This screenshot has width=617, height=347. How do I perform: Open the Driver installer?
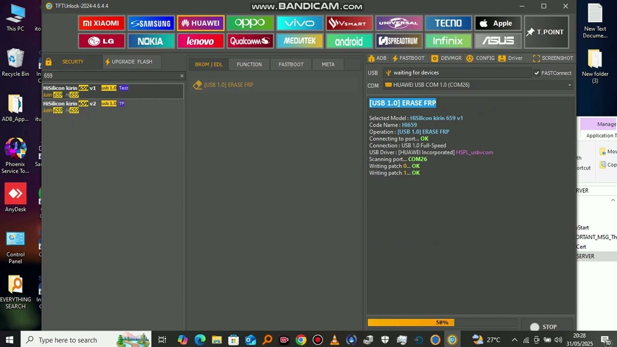pyautogui.click(x=510, y=58)
